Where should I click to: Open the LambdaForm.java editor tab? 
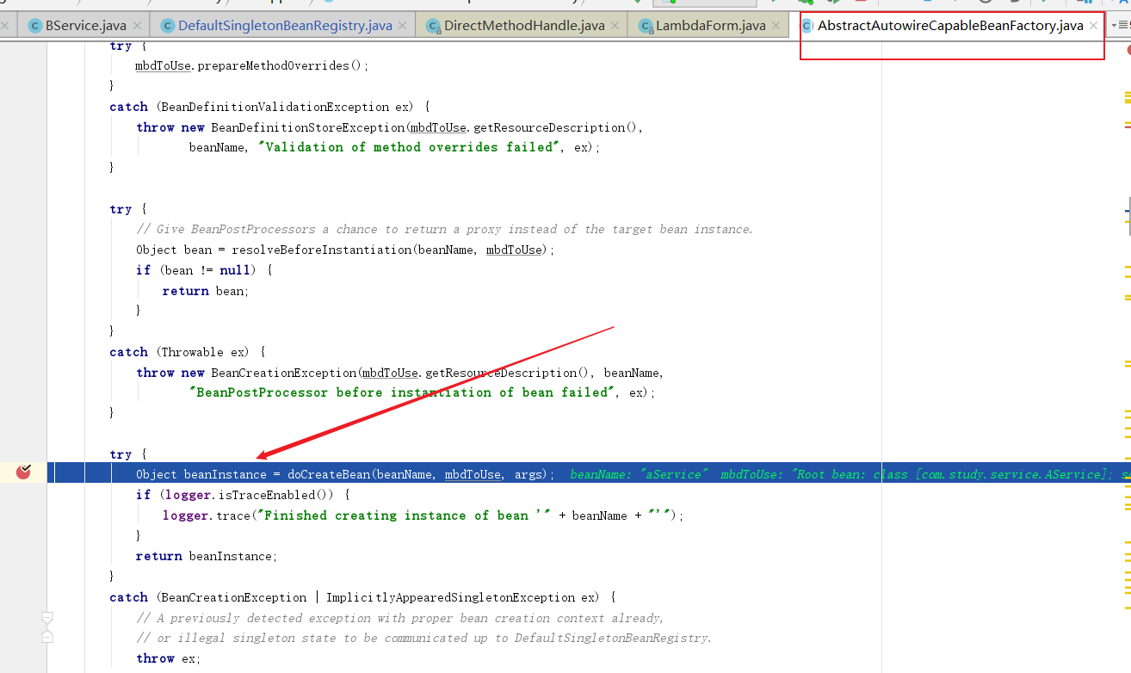(710, 26)
